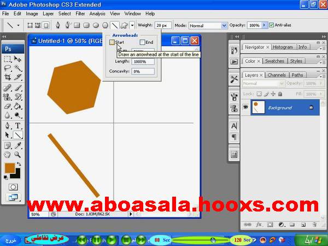Collapse the toolbox double-arrow

[x=4, y=37]
